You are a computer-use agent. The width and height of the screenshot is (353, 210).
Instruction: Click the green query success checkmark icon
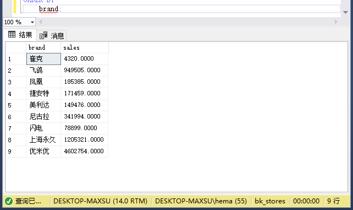coord(9,201)
